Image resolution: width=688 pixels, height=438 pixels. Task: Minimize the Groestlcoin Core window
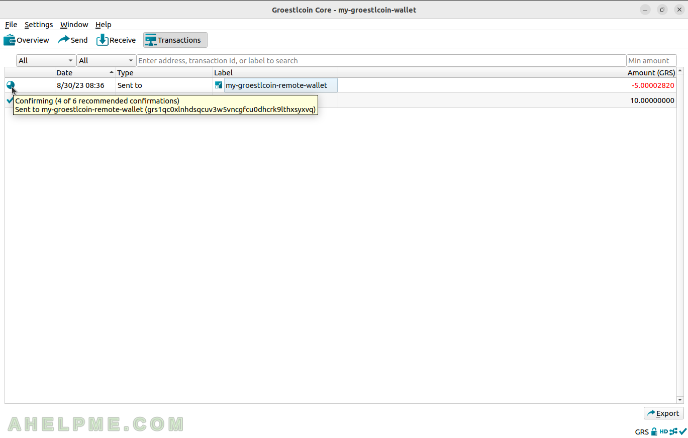[x=645, y=10]
